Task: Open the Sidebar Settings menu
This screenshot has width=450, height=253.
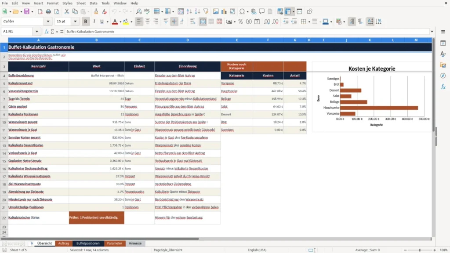Action: point(443,32)
